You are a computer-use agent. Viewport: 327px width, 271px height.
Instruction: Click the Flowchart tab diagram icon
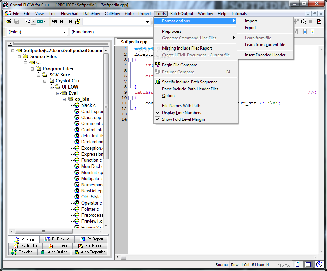pos(14,252)
